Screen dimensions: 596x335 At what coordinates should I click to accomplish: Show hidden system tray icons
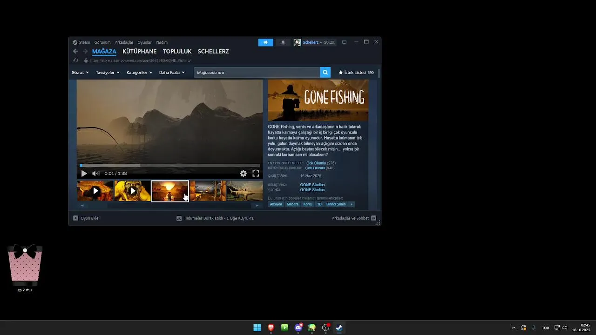pyautogui.click(x=514, y=328)
